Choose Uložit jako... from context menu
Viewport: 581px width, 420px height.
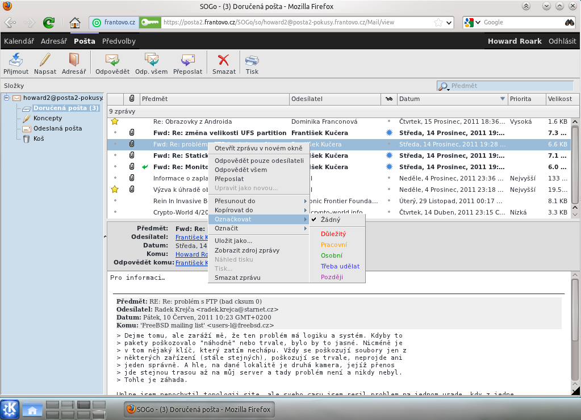pyautogui.click(x=233, y=241)
